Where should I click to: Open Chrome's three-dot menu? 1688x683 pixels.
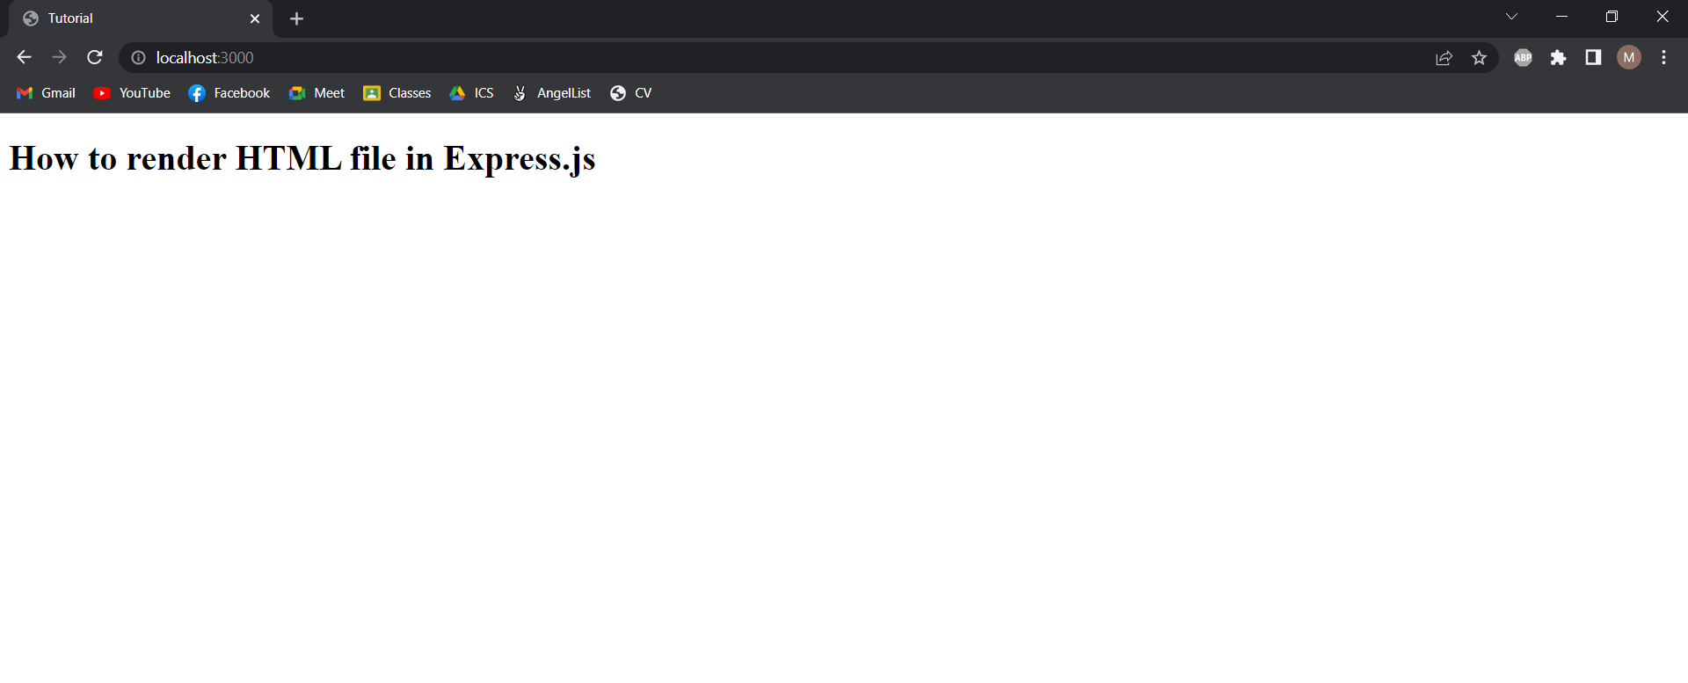click(1663, 58)
